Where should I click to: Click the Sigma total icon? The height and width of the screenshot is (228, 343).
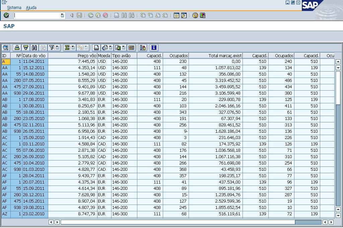(67, 48)
